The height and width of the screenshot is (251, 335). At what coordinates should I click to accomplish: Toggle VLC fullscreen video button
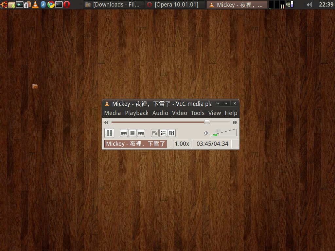coord(155,133)
